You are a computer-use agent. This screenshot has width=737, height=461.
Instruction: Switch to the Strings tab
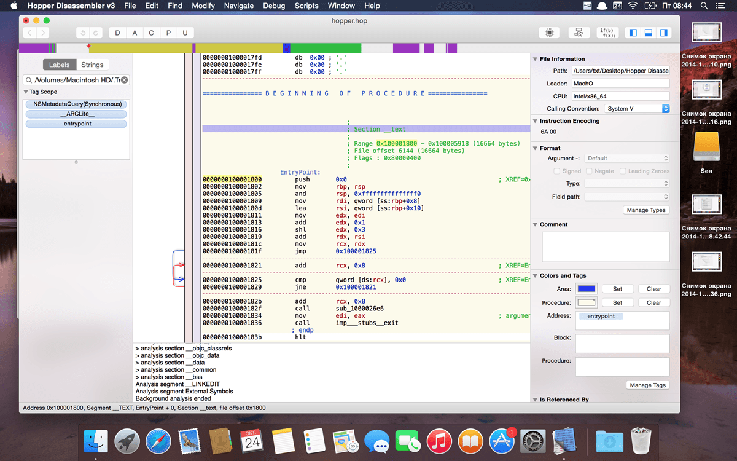pos(93,65)
